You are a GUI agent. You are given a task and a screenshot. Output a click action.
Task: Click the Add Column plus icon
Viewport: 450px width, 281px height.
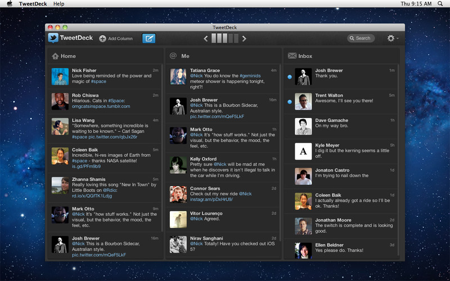[102, 39]
